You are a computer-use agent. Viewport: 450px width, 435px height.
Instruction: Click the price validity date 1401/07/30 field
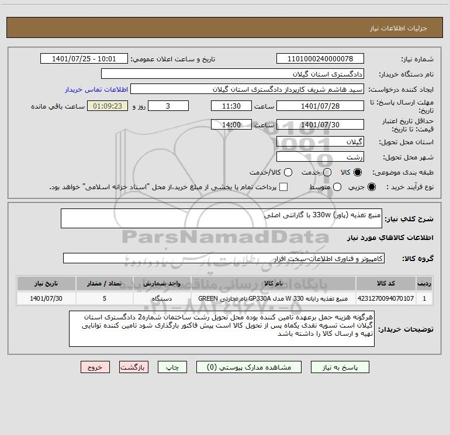point(320,124)
